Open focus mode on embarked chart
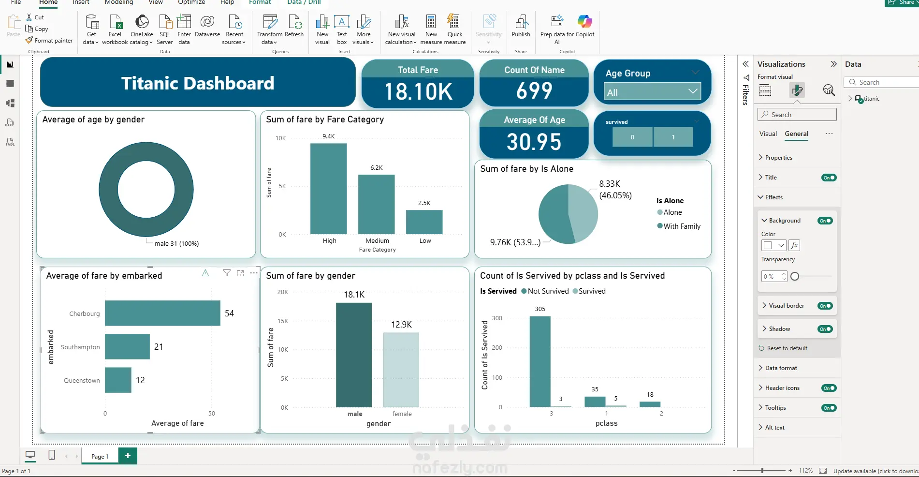Screen dimensions: 919x477 click(240, 273)
